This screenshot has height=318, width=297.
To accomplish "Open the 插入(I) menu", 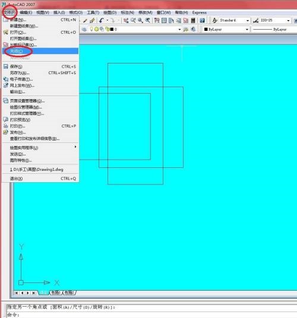I will click(x=59, y=12).
